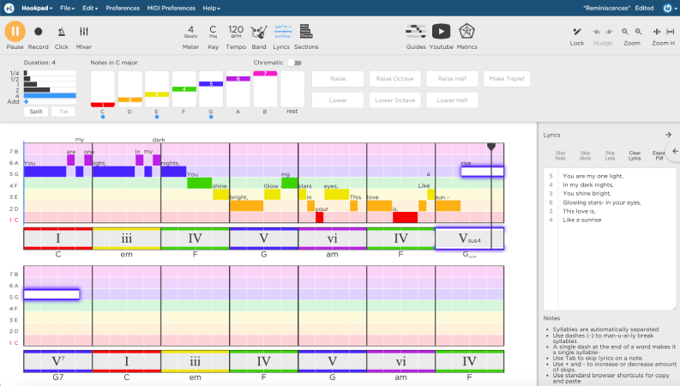Enable the Chromatic notes toggle
Viewport: 680px width, 386px height.
[x=296, y=63]
